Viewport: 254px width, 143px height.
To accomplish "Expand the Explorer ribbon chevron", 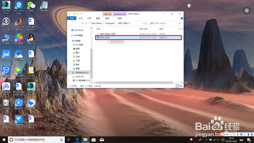I will click(x=178, y=18).
